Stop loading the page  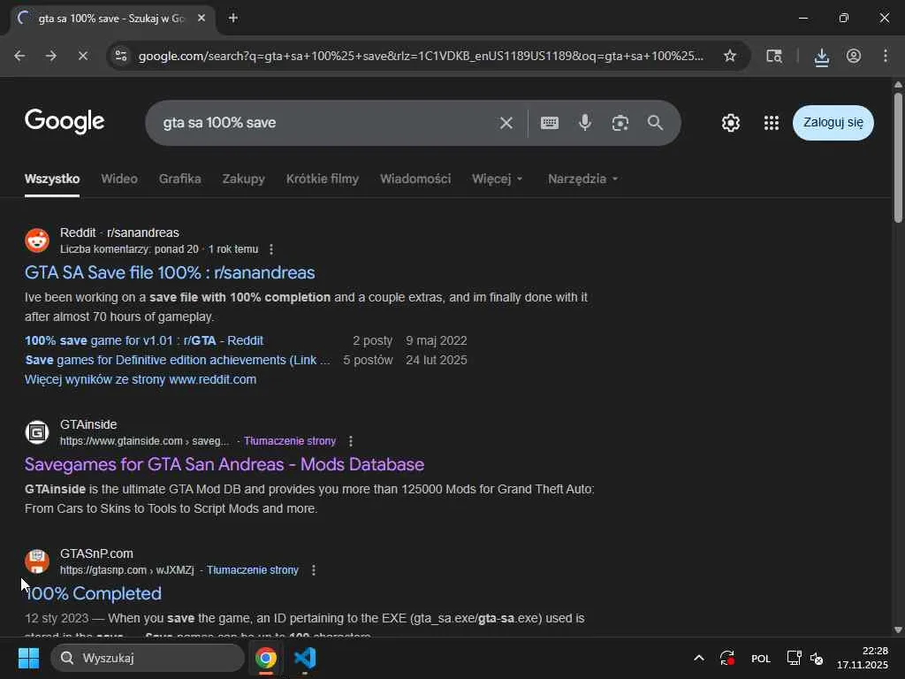[82, 56]
